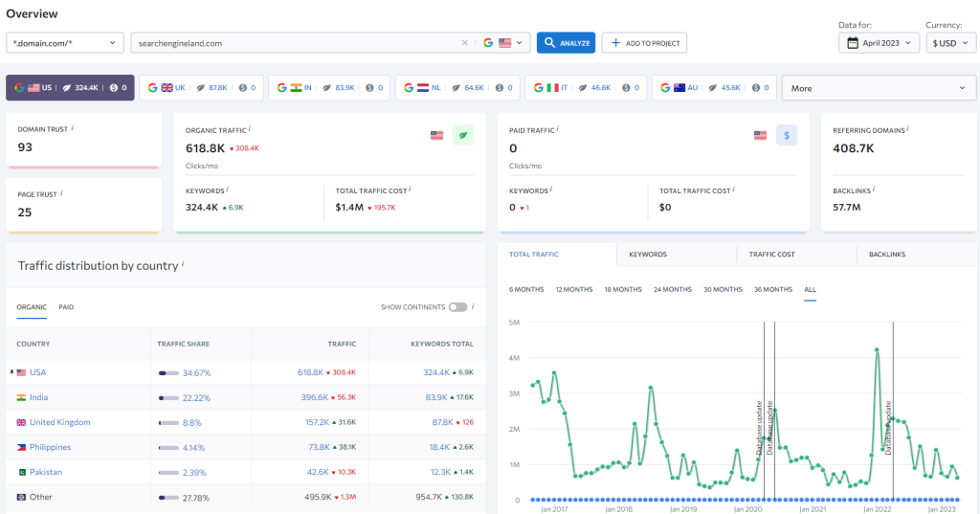The image size is (980, 514).
Task: Click the 2022 traffic peak on chart
Action: (877, 350)
